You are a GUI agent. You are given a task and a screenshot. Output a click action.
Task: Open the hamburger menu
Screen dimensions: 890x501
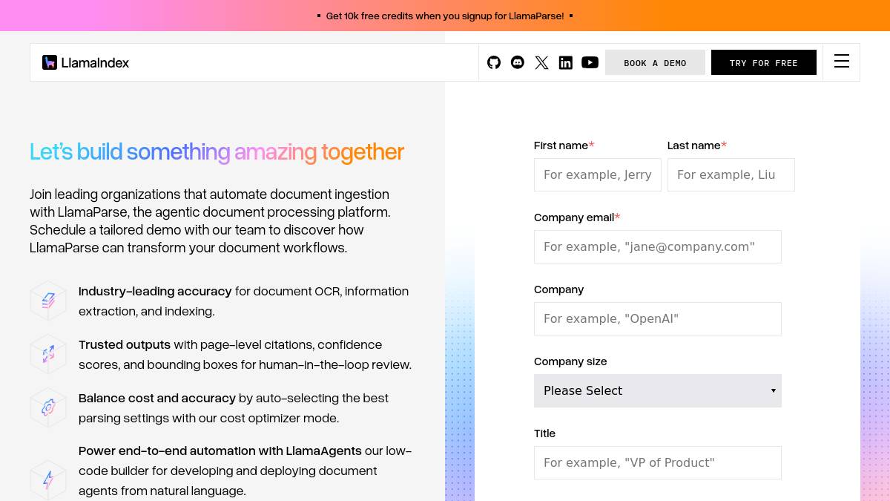pos(841,62)
